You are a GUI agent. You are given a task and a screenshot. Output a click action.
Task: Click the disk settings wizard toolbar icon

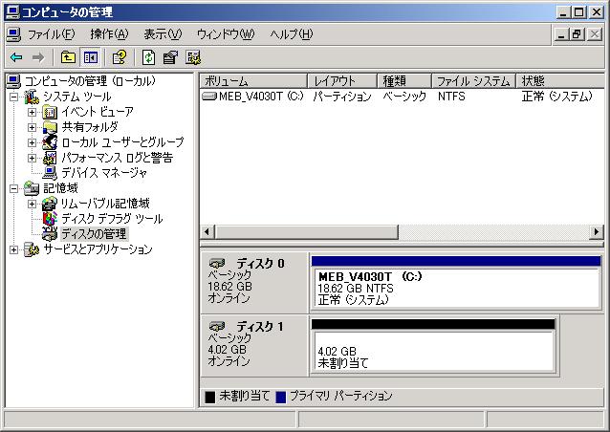pos(193,57)
